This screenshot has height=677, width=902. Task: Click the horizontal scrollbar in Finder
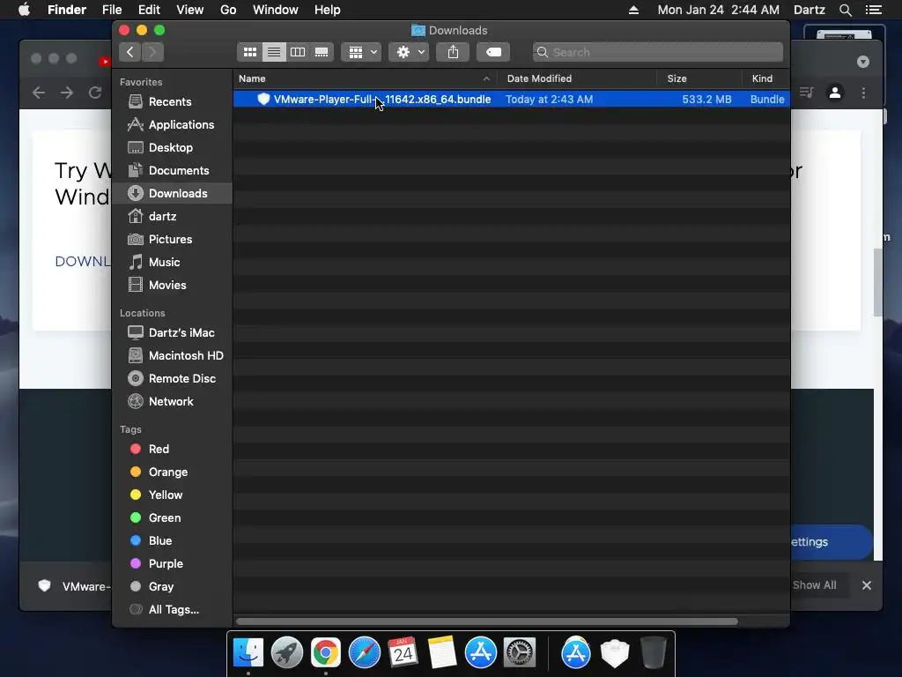(486, 621)
